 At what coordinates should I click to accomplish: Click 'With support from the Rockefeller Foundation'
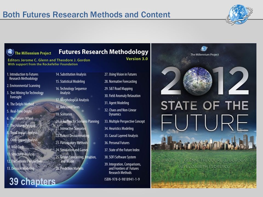43,64
